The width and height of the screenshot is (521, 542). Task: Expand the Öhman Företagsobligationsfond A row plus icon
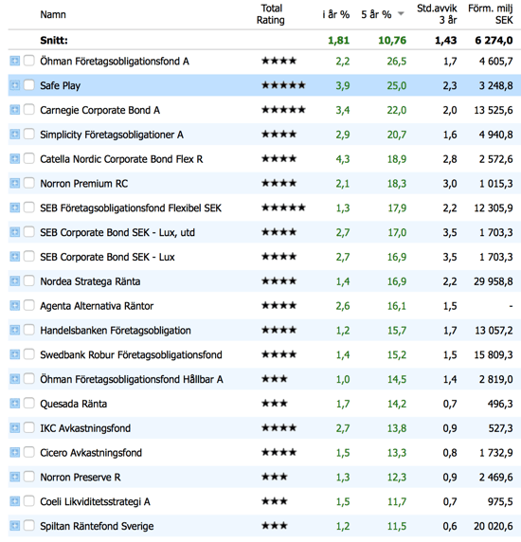(x=14, y=62)
